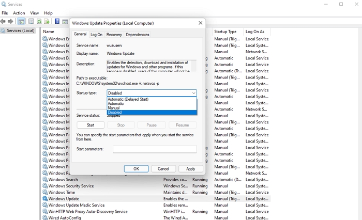The height and width of the screenshot is (220, 362).
Task: Click Cancel in the properties dialog
Action: [163, 169]
